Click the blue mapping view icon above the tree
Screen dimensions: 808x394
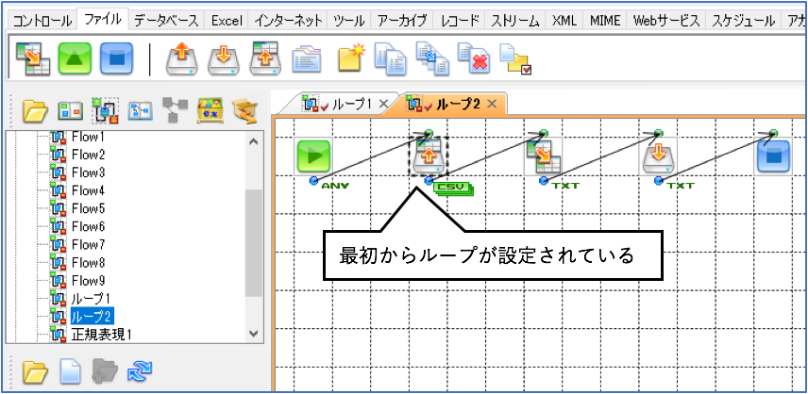pos(140,109)
